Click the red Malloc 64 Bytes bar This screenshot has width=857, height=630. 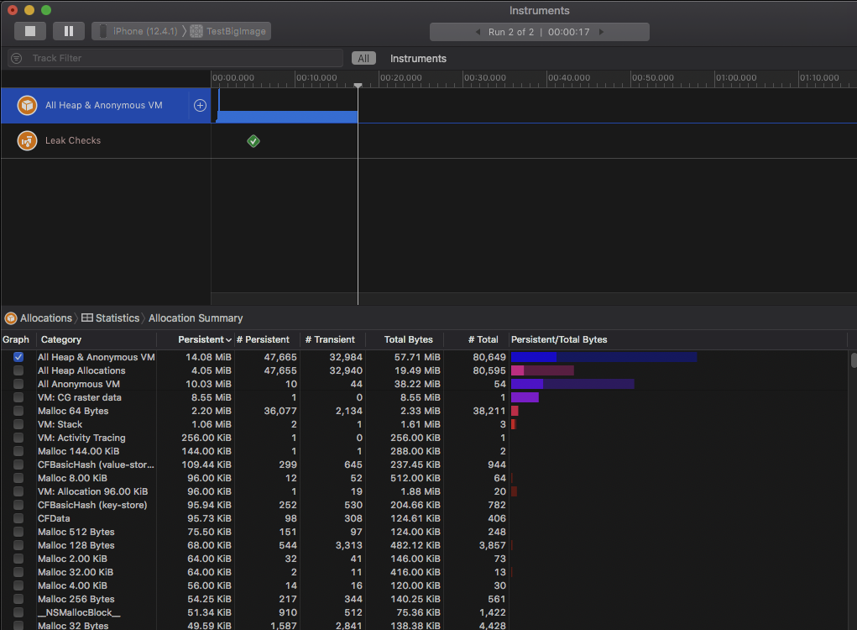pos(515,411)
